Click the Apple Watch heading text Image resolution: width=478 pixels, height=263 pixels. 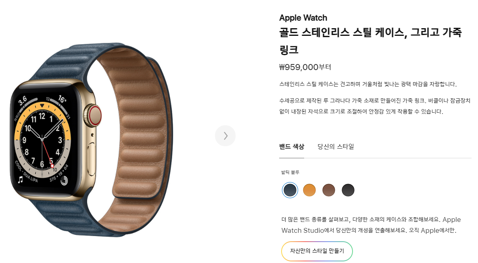coord(303,18)
